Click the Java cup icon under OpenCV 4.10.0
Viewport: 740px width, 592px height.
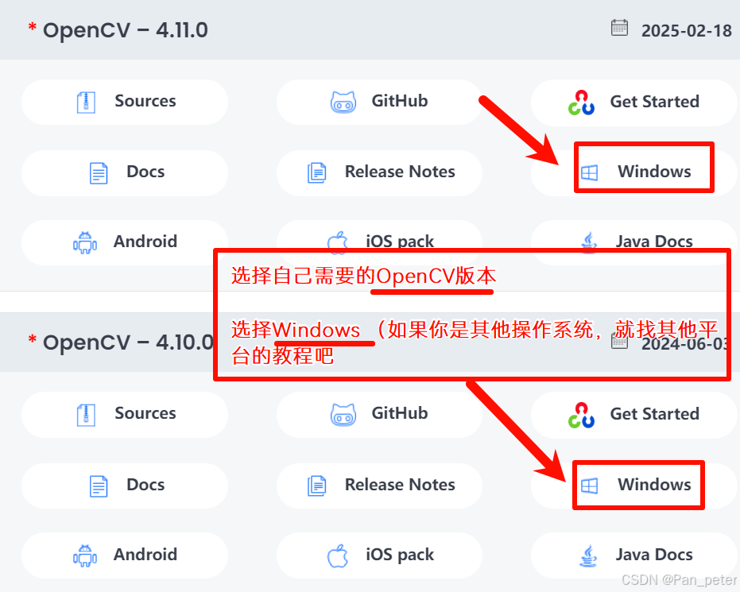pyautogui.click(x=588, y=556)
